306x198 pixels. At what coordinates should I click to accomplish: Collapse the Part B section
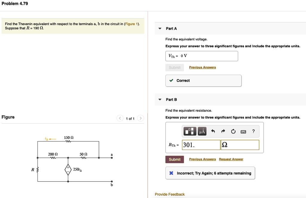click(160, 99)
